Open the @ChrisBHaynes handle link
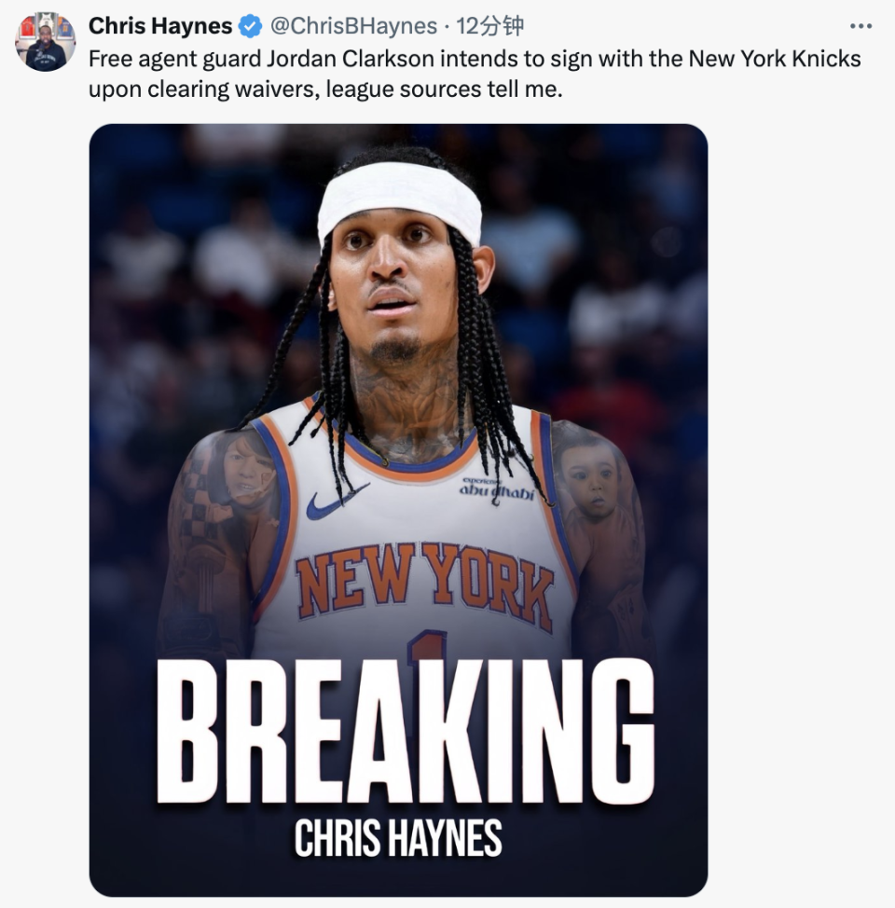Screen dimensions: 895x908 tap(354, 26)
